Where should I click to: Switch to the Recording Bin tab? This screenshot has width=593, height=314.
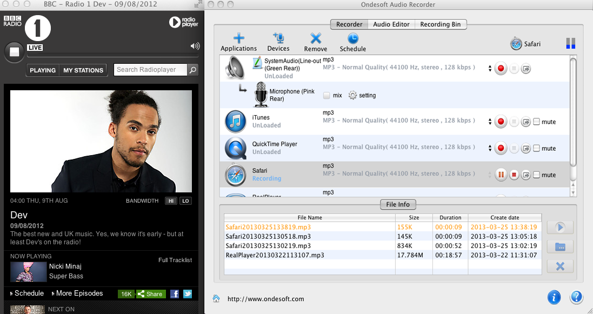(441, 24)
